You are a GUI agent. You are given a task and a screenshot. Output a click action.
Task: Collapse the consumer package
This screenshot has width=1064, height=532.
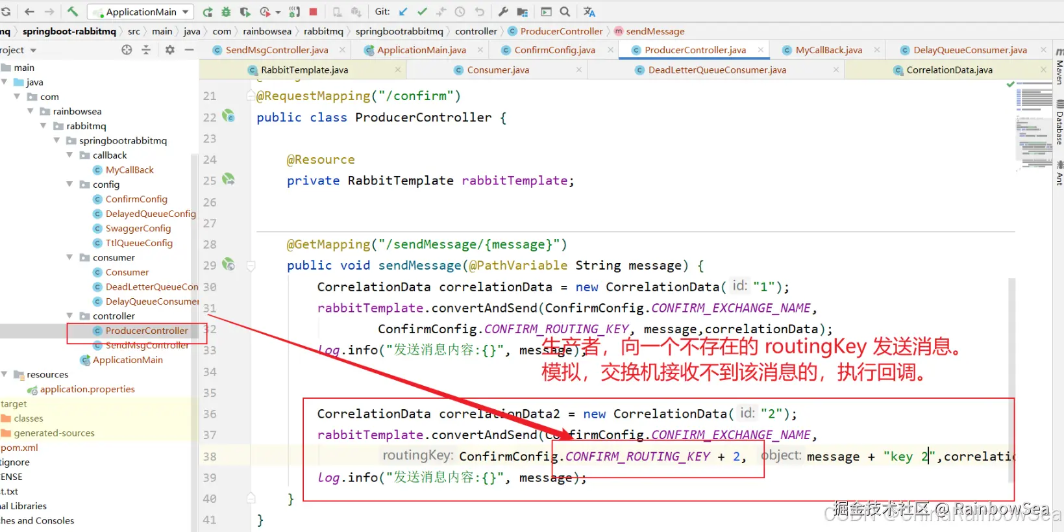pos(69,257)
